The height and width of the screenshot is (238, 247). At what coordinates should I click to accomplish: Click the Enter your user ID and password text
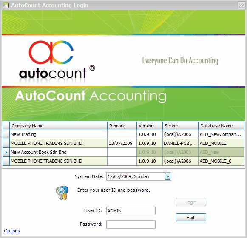pyautogui.click(x=114, y=190)
